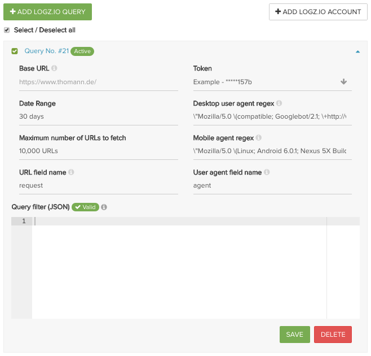Open the Maximum number of URLs dropdown
The width and height of the screenshot is (371, 356).
coord(98,151)
